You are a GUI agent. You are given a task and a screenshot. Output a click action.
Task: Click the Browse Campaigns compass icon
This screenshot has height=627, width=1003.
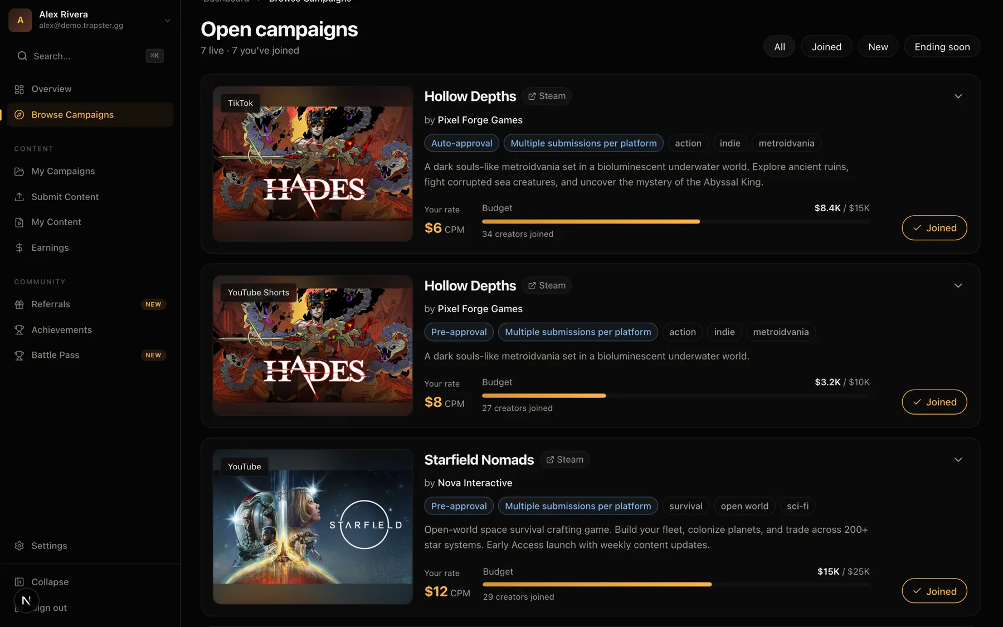point(20,115)
